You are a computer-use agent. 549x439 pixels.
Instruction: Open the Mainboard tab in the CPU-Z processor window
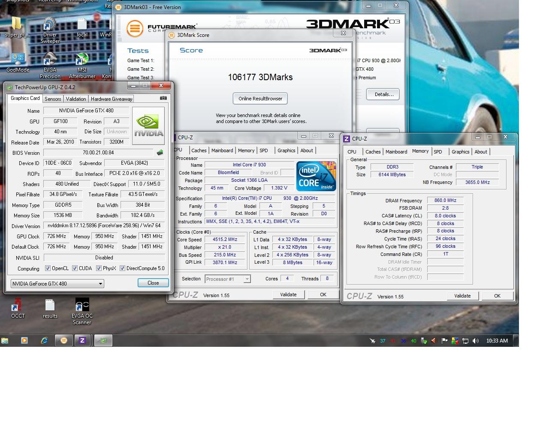coord(222,150)
